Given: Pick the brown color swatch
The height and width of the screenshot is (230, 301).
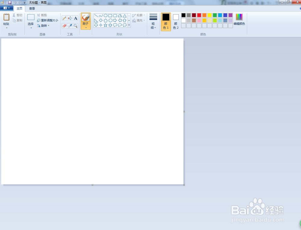Looking at the screenshot, I should tap(194, 20).
